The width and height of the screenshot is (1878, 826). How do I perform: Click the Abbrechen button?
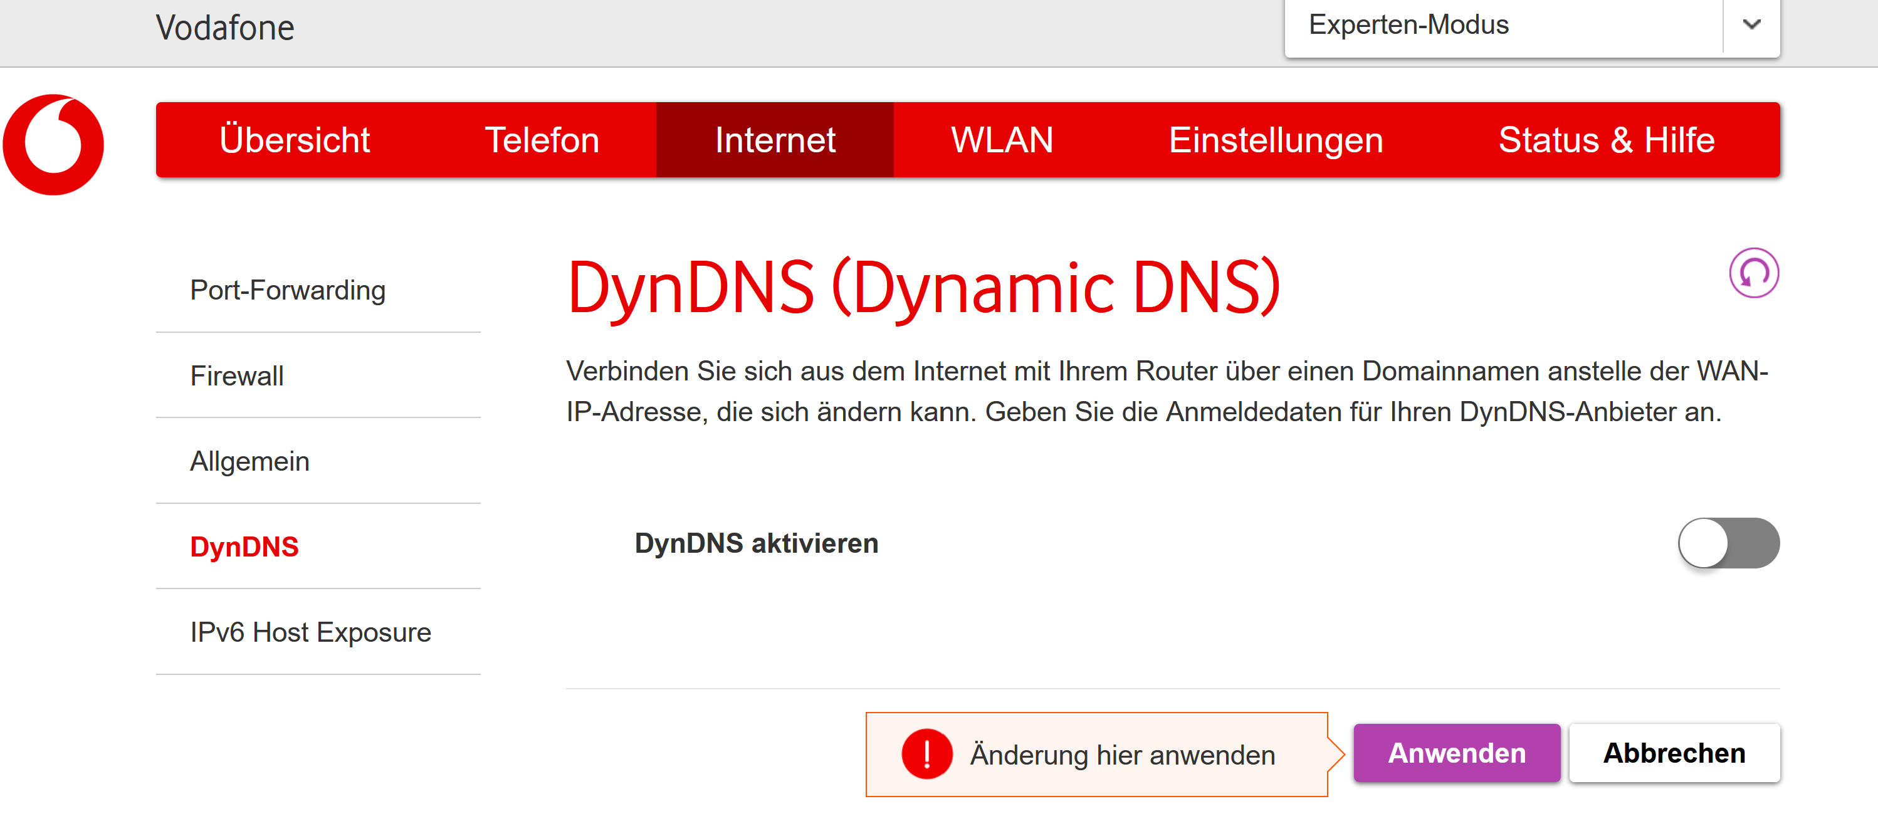pyautogui.click(x=1674, y=753)
